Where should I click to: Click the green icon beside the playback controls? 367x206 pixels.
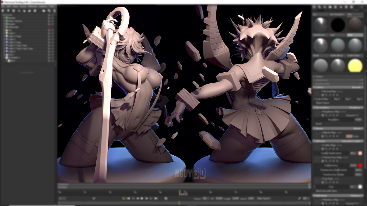point(124,198)
